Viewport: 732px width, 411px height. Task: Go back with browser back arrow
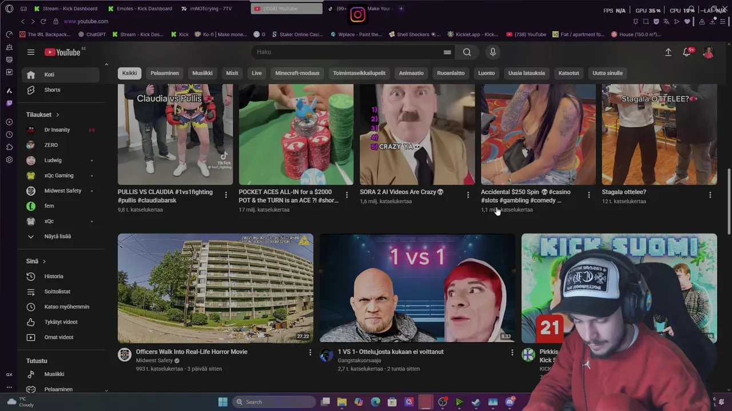click(x=23, y=21)
